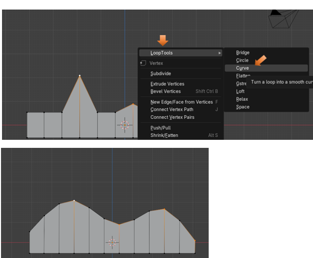This screenshot has width=313, height=258.
Task: Select Relax from the LoopTools submenu
Action: tap(242, 99)
